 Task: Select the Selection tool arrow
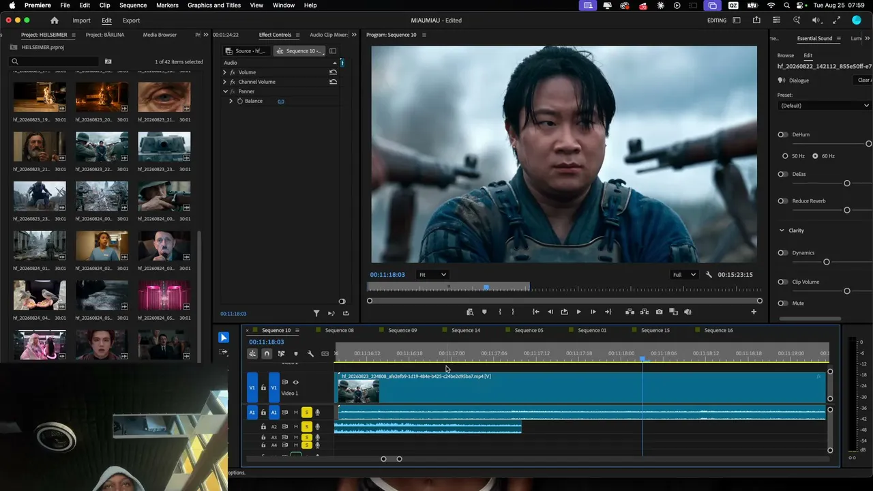point(224,338)
